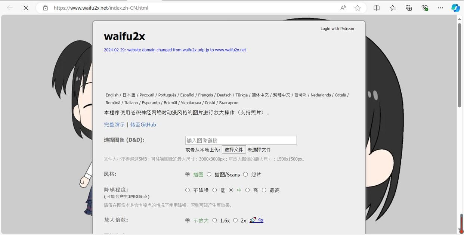Select the 2x upscaling option
This screenshot has height=235, width=464.
point(235,220)
